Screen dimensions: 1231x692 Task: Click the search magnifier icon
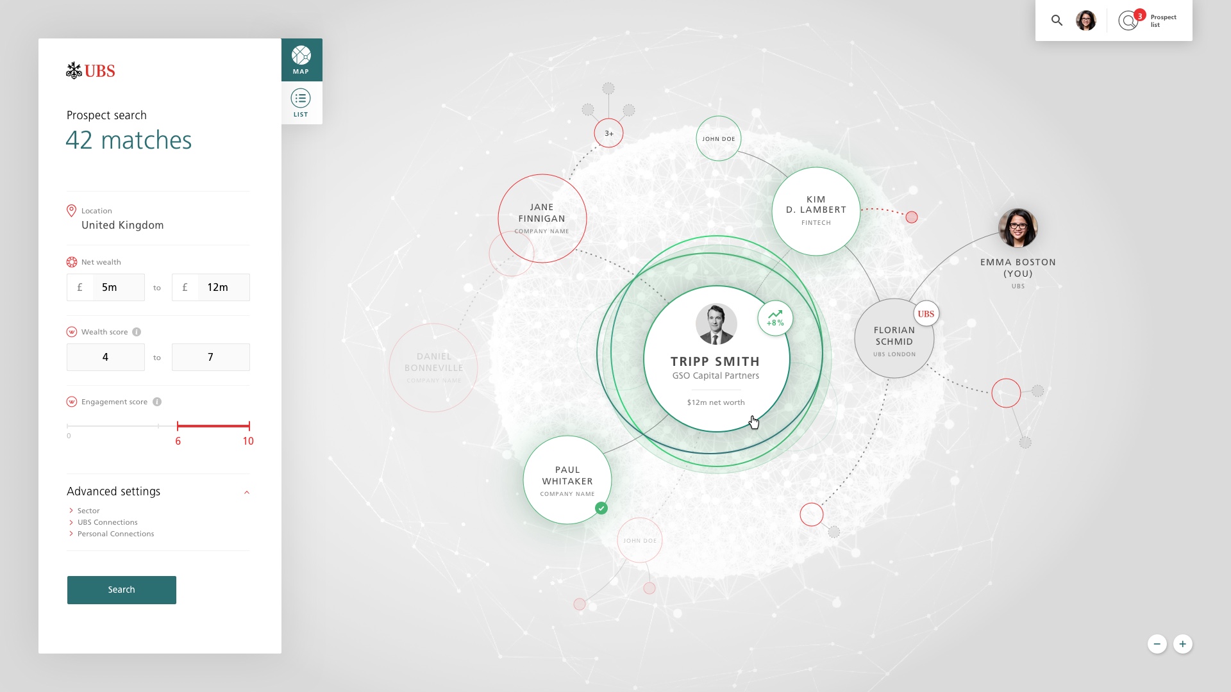[x=1057, y=21]
